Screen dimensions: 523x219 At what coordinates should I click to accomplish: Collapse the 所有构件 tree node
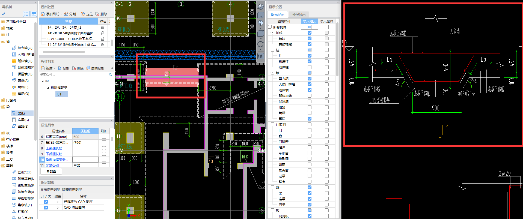[270, 27]
